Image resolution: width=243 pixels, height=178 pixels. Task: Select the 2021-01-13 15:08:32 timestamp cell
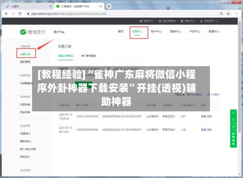(66, 117)
